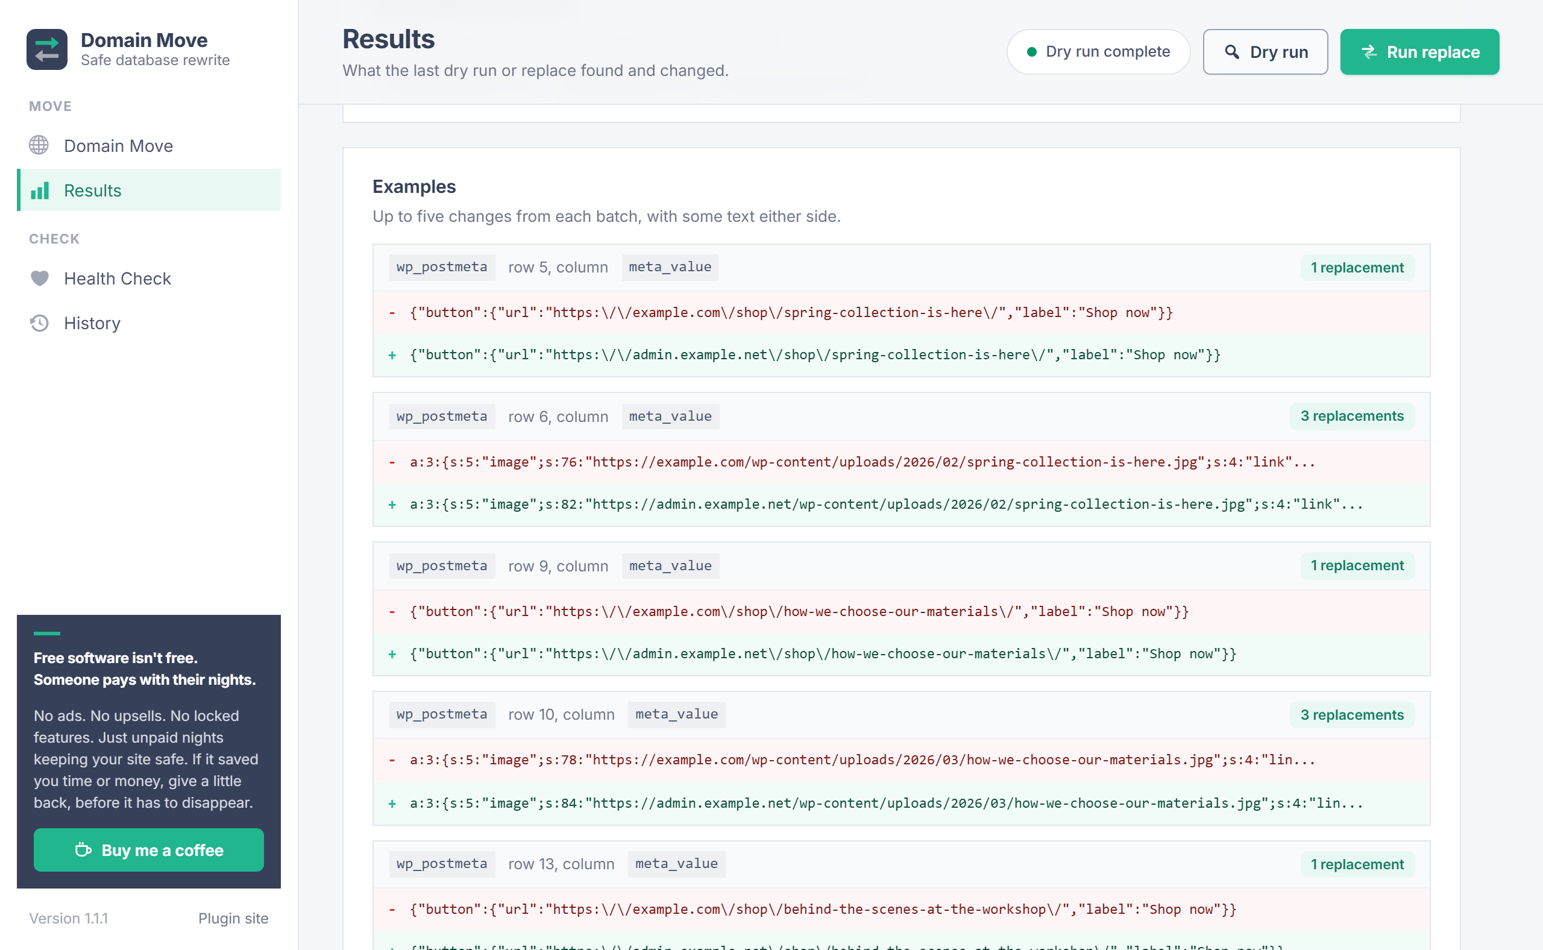This screenshot has width=1543, height=950.
Task: Start a Dry run
Action: click(1265, 51)
